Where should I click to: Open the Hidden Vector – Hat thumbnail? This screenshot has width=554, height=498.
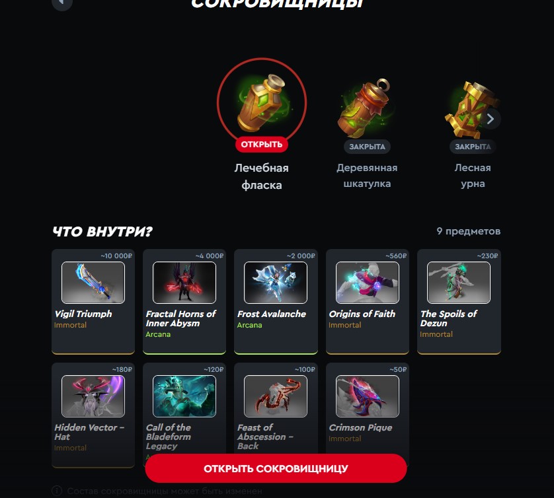coord(93,396)
